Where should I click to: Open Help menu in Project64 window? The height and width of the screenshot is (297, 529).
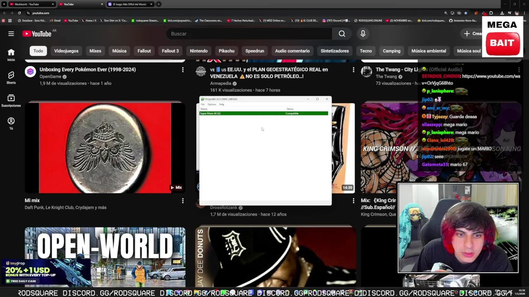pos(222,104)
